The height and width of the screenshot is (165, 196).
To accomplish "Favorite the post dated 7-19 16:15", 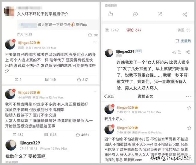I will point(189,108).
